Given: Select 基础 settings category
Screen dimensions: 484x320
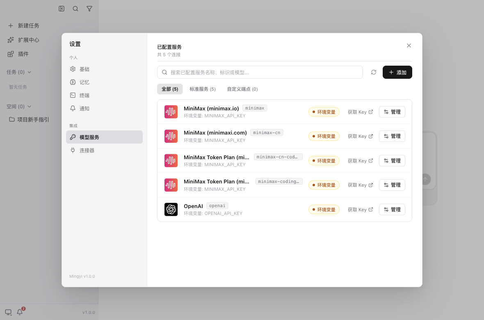Looking at the screenshot, I should point(104,69).
